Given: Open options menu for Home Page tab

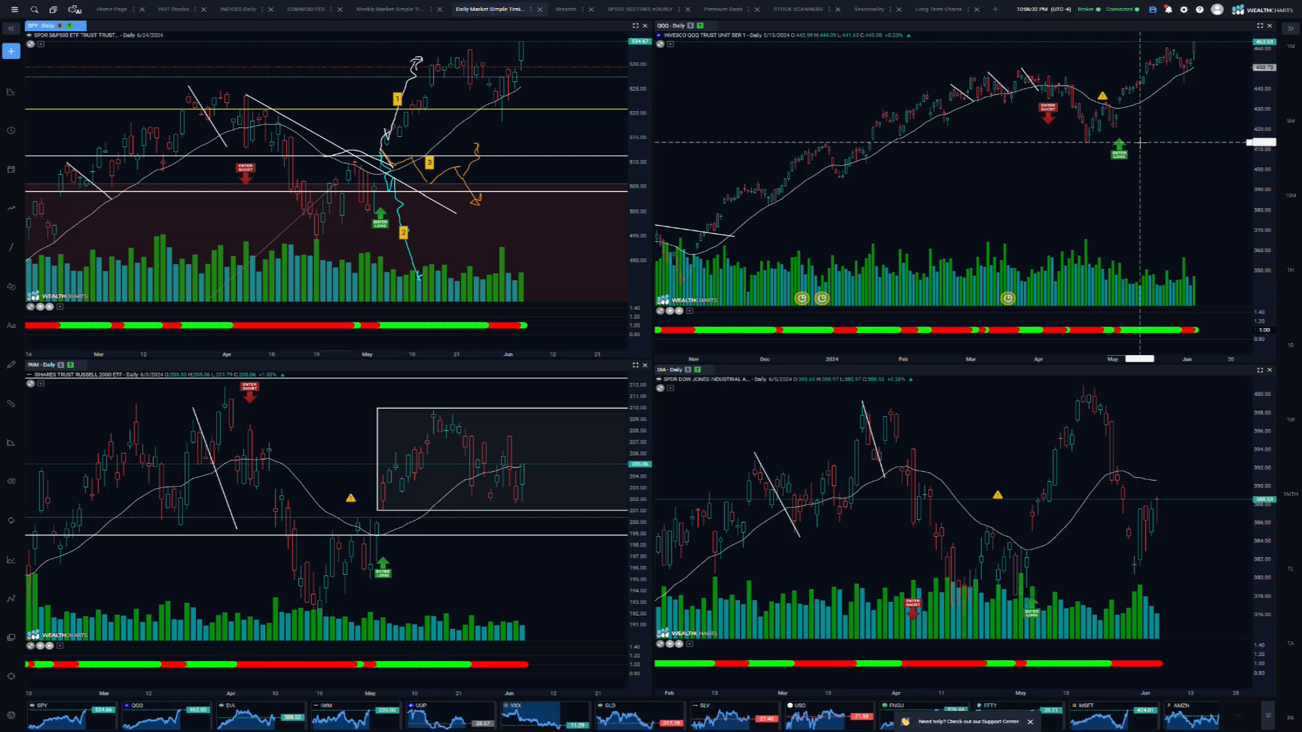Looking at the screenshot, I should click(133, 9).
